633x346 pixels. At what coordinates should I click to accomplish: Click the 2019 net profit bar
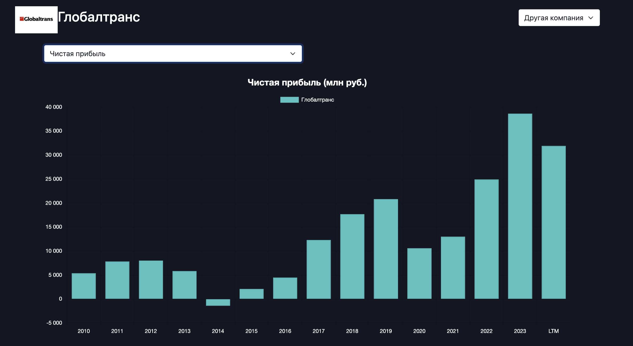point(386,249)
